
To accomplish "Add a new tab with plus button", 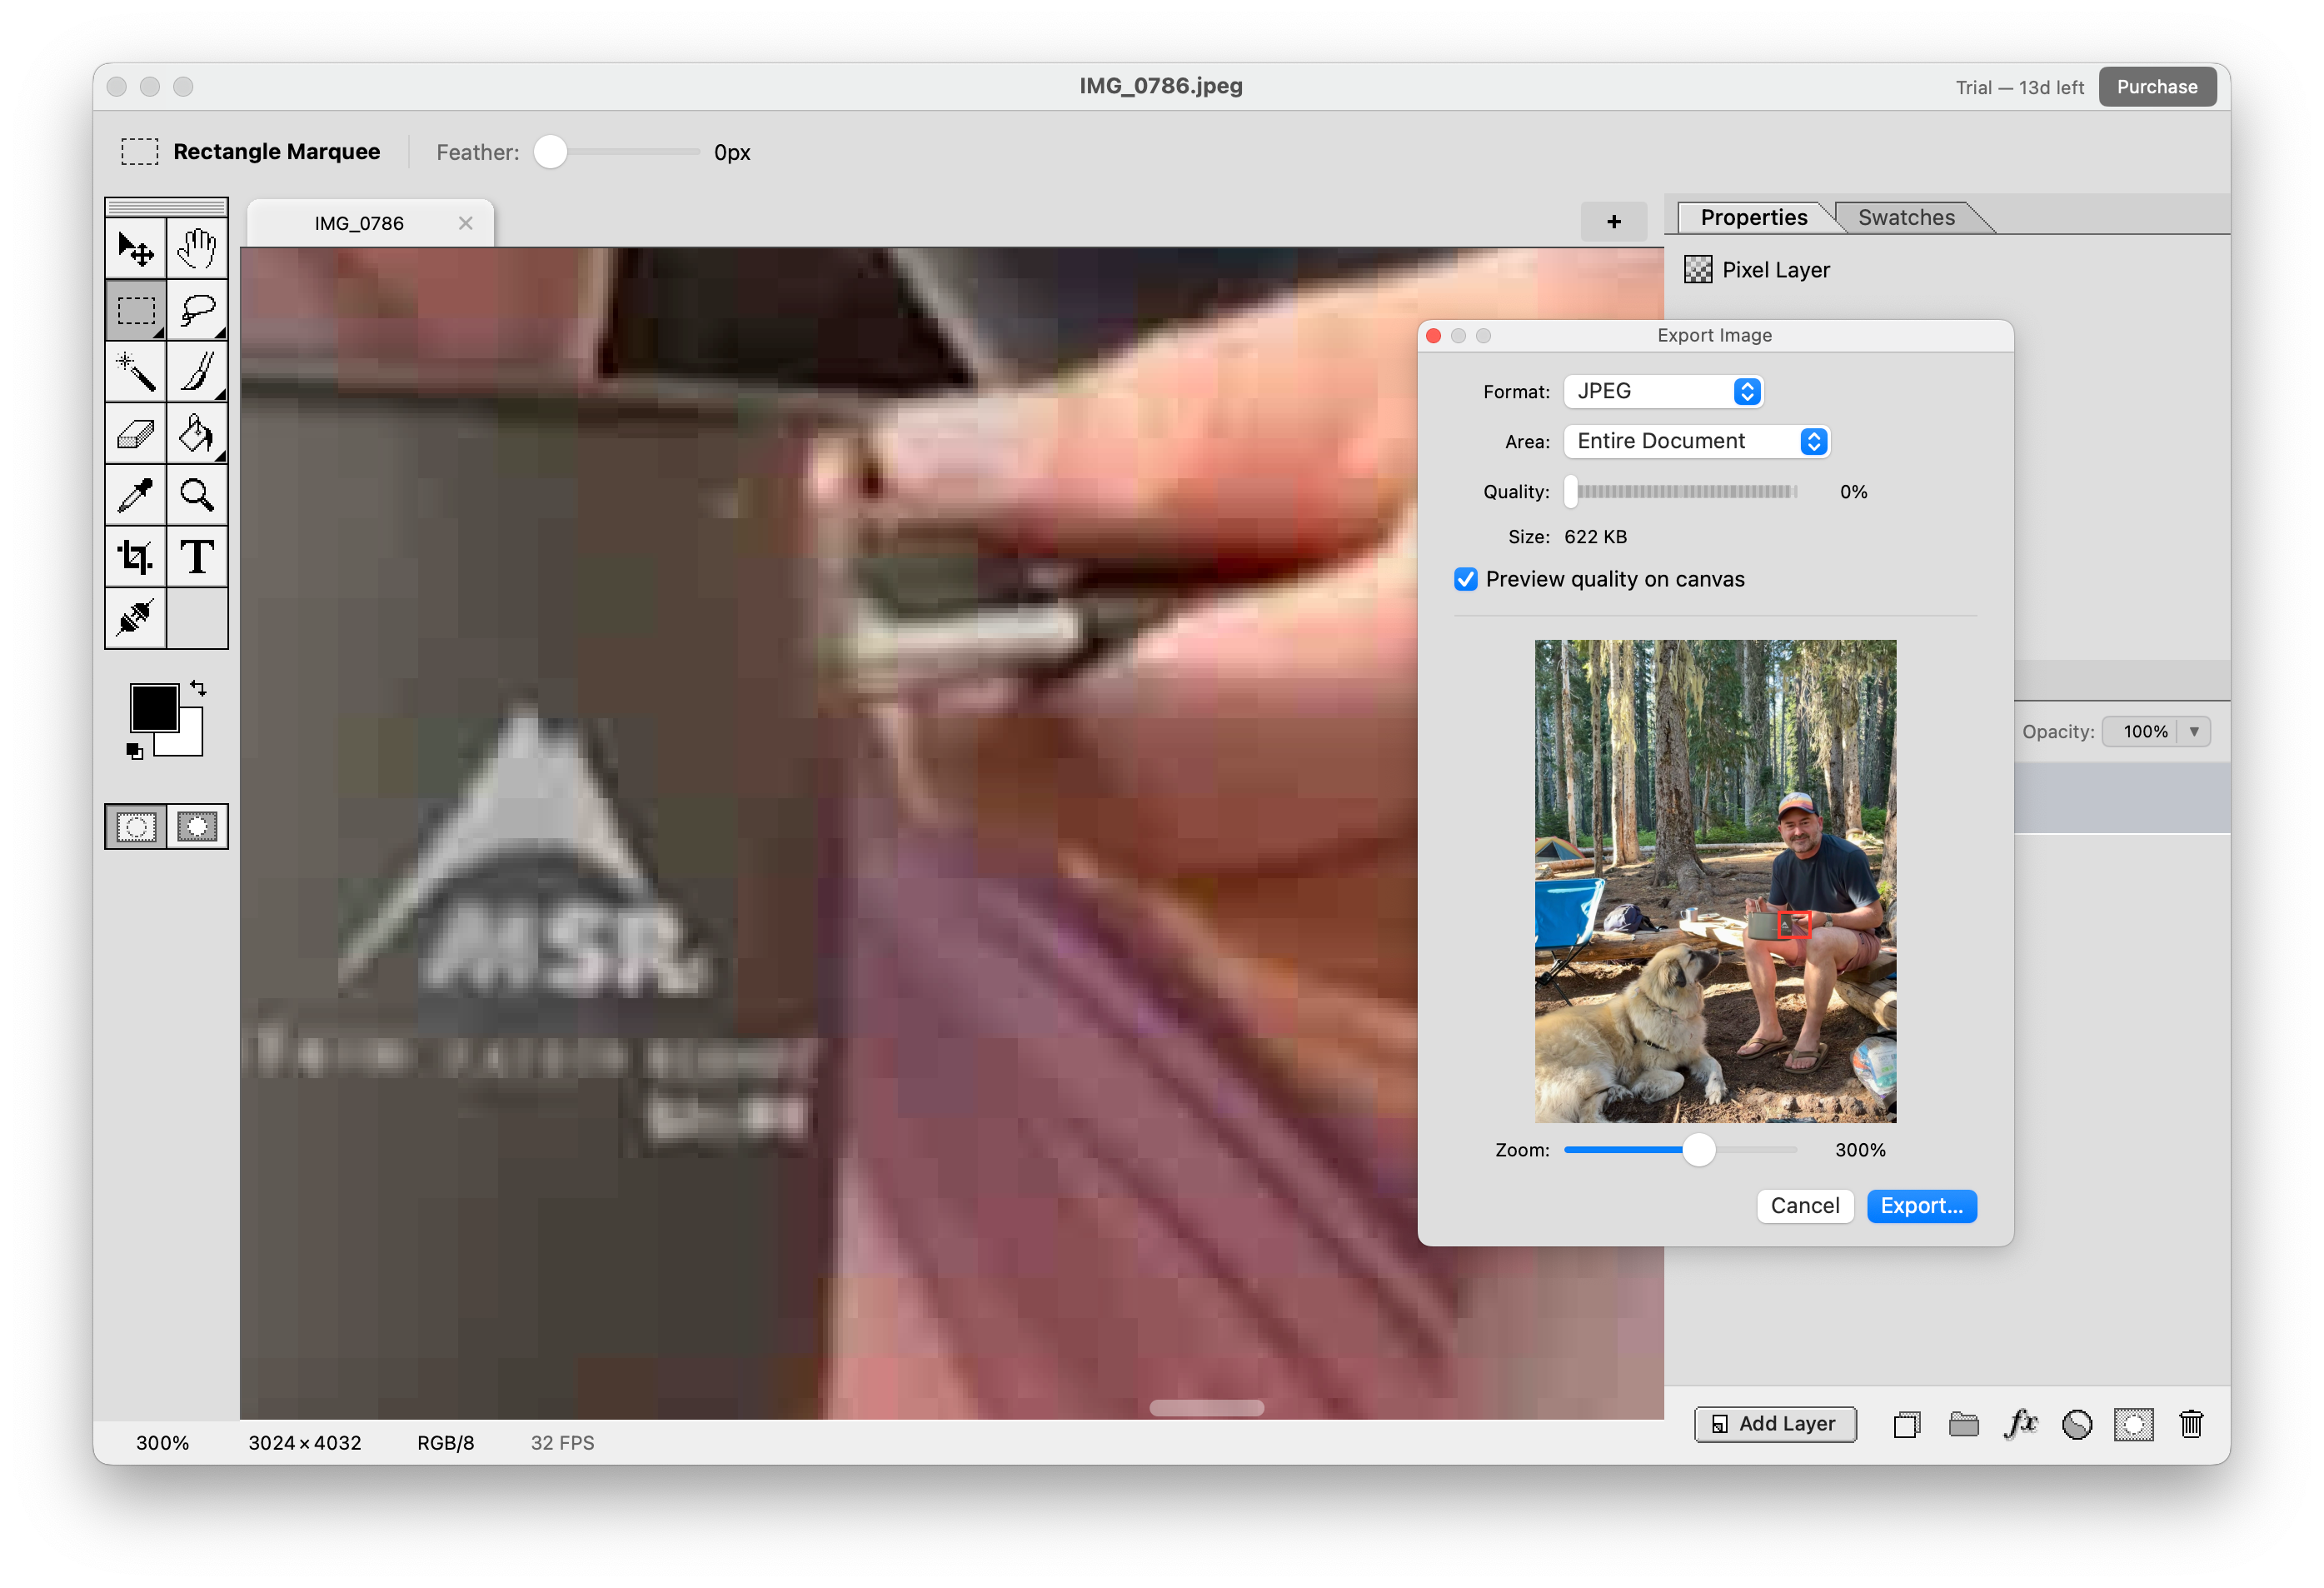I will pos(1614,222).
